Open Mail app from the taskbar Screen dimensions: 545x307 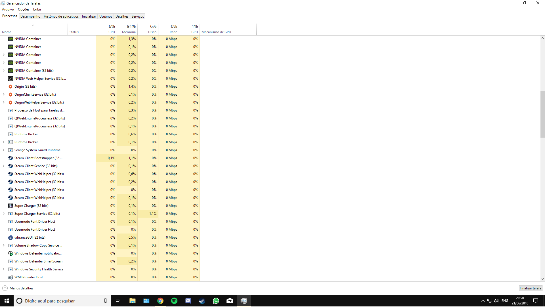click(x=230, y=301)
